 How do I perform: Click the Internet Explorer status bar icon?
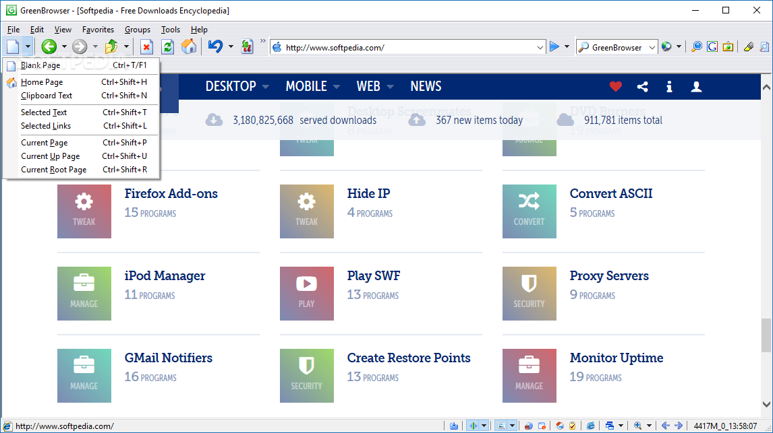tap(591, 426)
